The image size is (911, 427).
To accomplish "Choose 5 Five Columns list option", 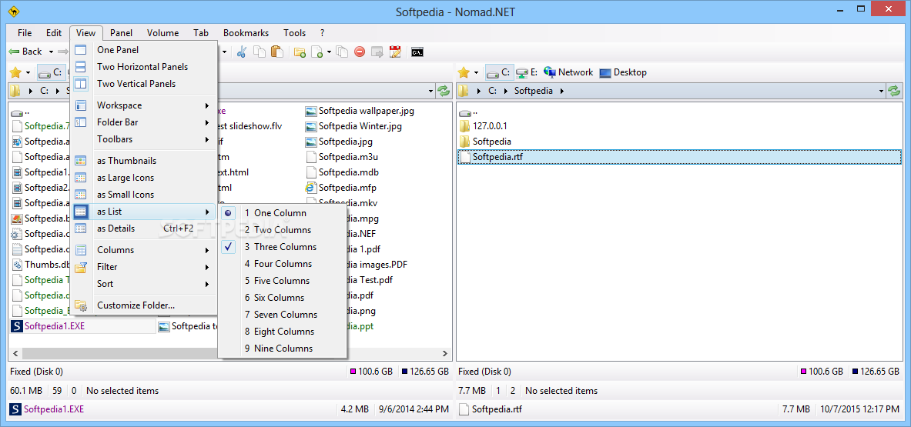I will click(283, 280).
